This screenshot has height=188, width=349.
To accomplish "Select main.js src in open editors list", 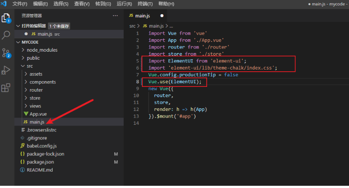I will [69, 34].
